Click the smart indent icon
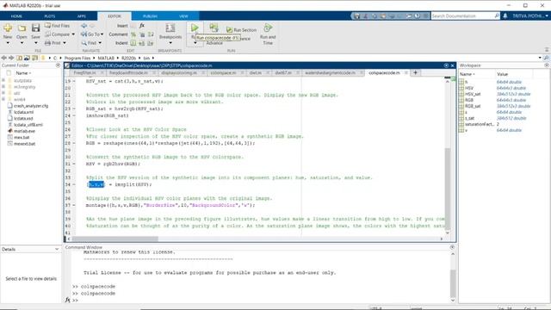 (x=133, y=43)
